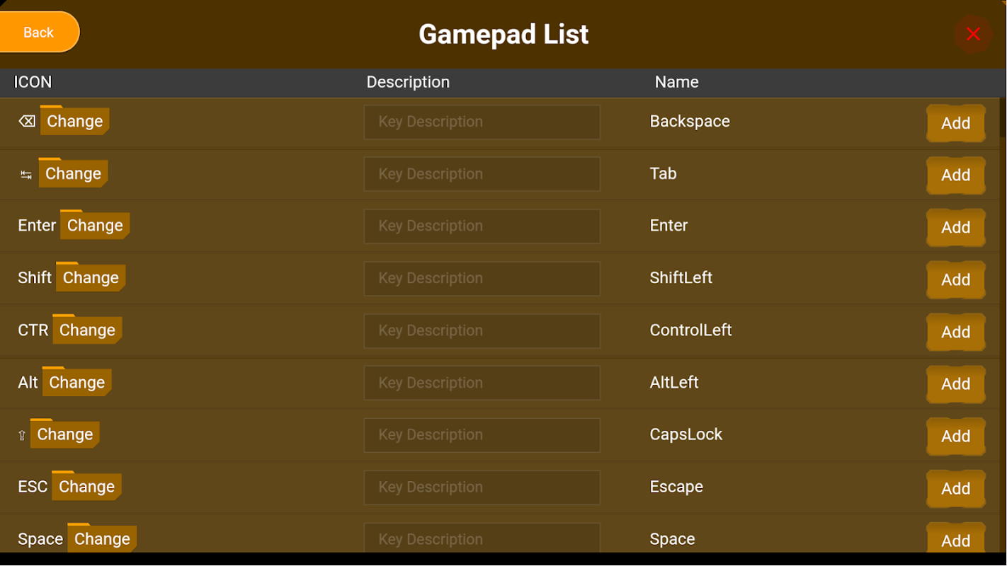Focus the ShiftLeft Key Description field

pyautogui.click(x=482, y=279)
